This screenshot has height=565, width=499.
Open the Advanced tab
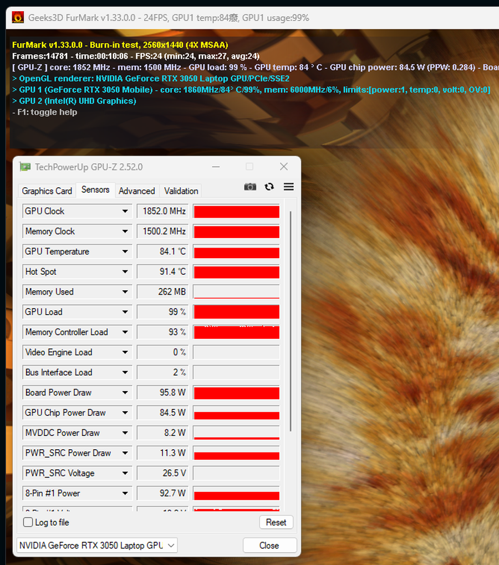[136, 191]
